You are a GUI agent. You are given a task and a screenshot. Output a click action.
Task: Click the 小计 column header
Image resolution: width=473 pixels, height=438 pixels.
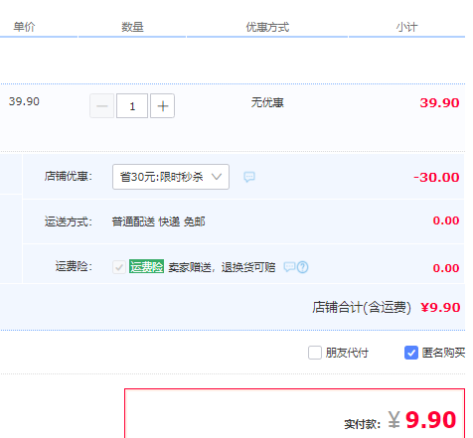407,27
